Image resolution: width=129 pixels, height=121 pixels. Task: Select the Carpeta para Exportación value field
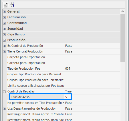click(x=92, y=57)
